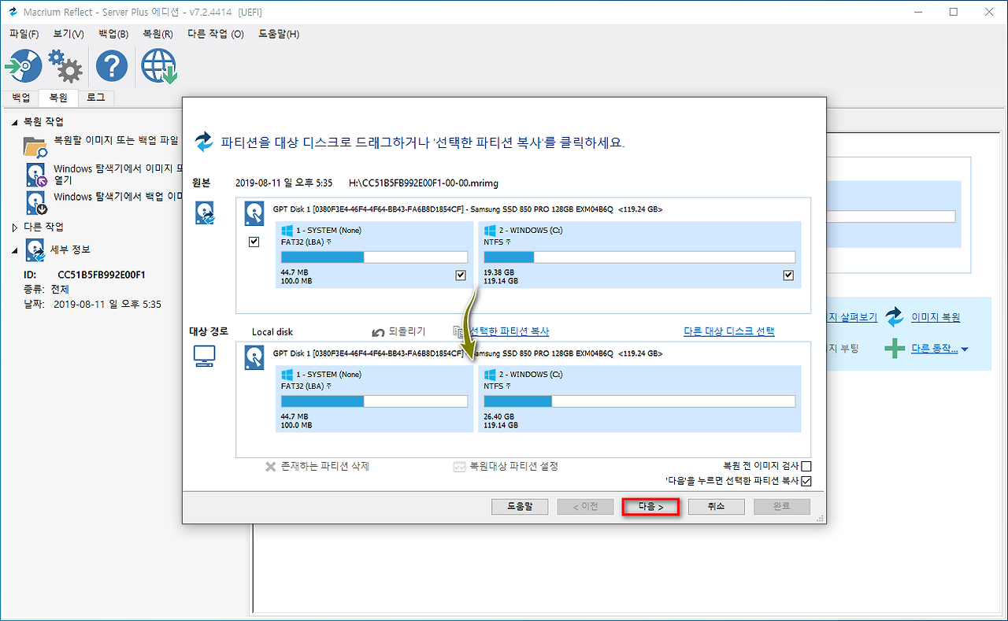Click the 다음 > button
This screenshot has width=1008, height=621.
[x=650, y=507]
